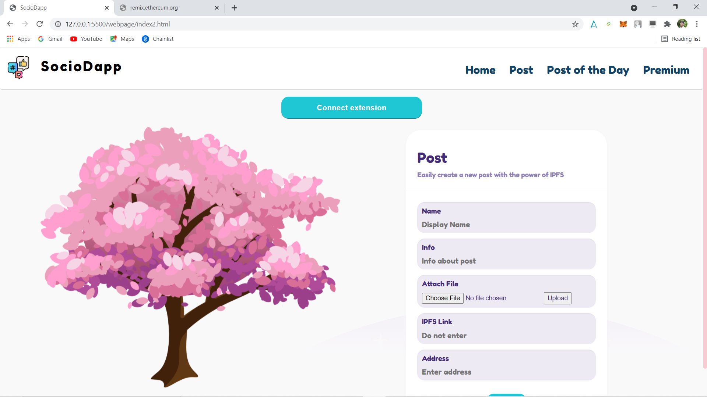Screen dimensions: 707x397
Task: Click the Chrome profile avatar
Action: pos(682,24)
